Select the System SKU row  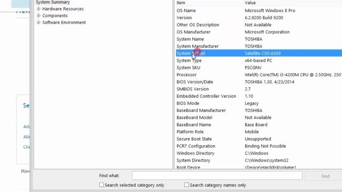[259, 68]
